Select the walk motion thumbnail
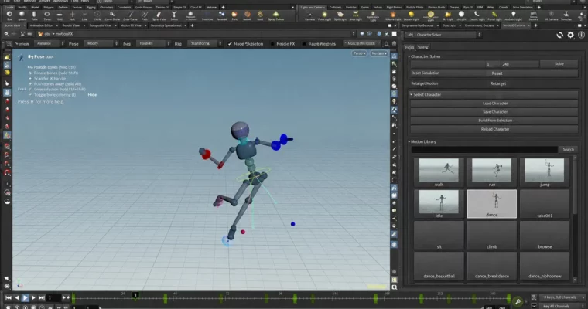Viewport: 588px width, 309px height. point(439,172)
